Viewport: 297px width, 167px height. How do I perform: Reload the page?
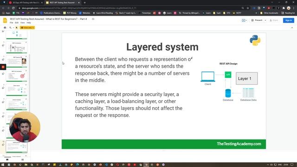pyautogui.click(x=13, y=8)
